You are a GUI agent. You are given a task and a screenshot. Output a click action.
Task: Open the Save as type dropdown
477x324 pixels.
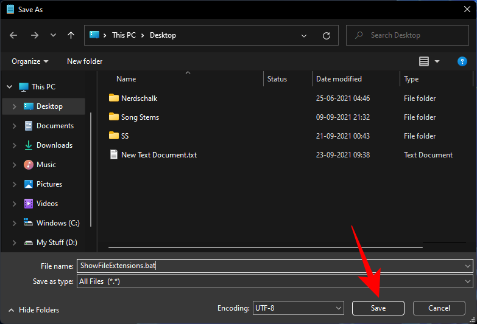[275, 281]
